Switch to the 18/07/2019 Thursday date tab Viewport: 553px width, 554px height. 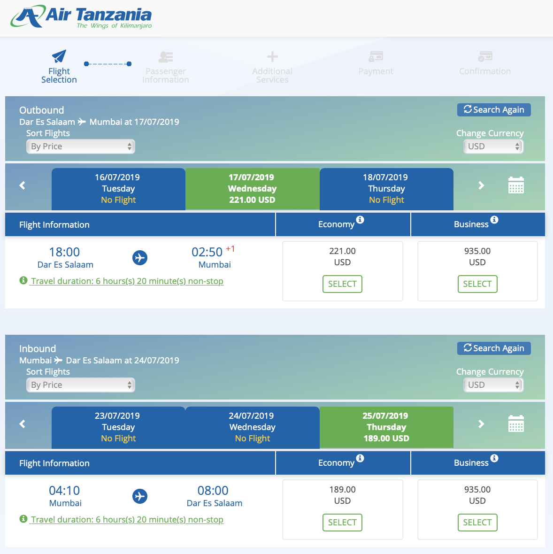click(x=386, y=188)
